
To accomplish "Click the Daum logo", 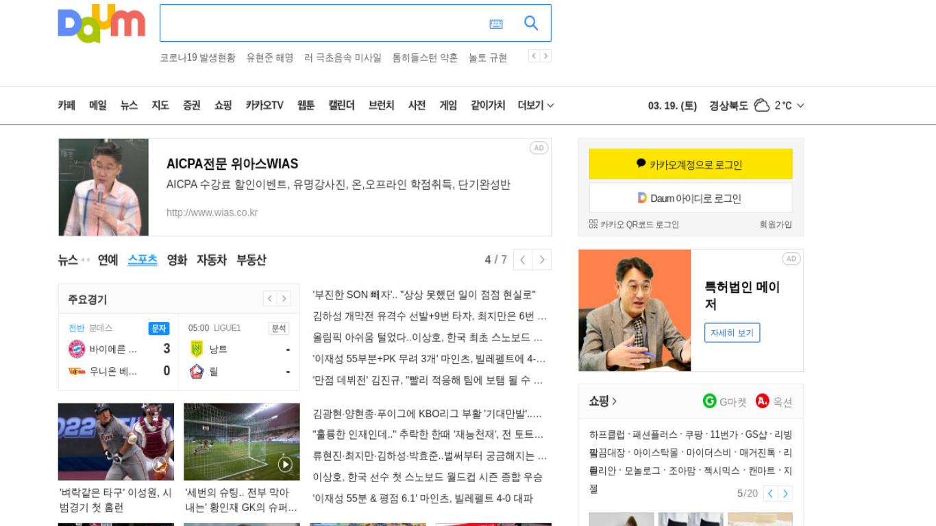I will (x=101, y=24).
